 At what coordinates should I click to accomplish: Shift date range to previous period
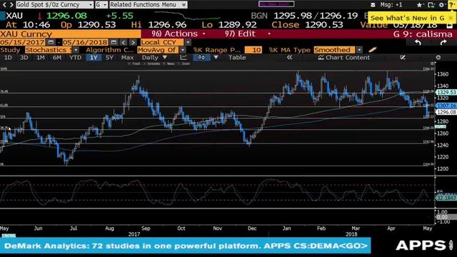click(x=124, y=43)
